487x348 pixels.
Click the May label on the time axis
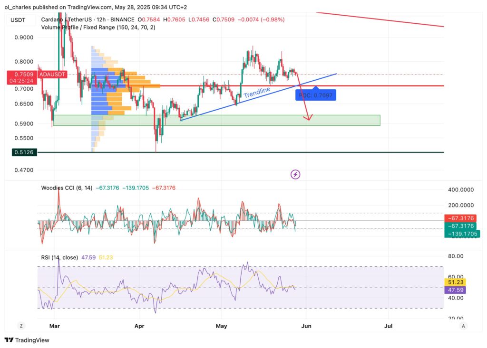point(222,326)
